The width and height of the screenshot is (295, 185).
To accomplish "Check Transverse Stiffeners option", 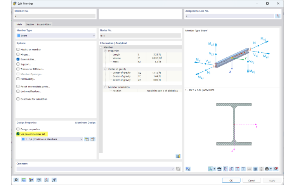I will click(x=18, y=69).
